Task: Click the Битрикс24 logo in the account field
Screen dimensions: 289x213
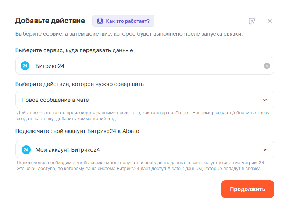Action: click(x=25, y=149)
